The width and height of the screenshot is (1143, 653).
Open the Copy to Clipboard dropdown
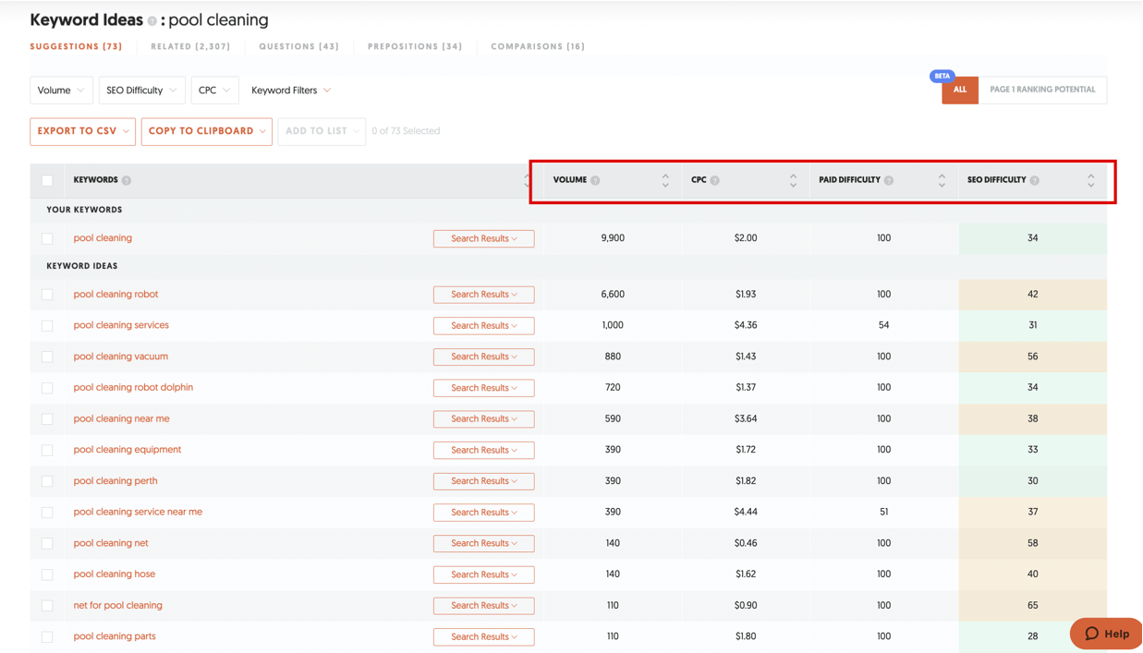pos(206,131)
